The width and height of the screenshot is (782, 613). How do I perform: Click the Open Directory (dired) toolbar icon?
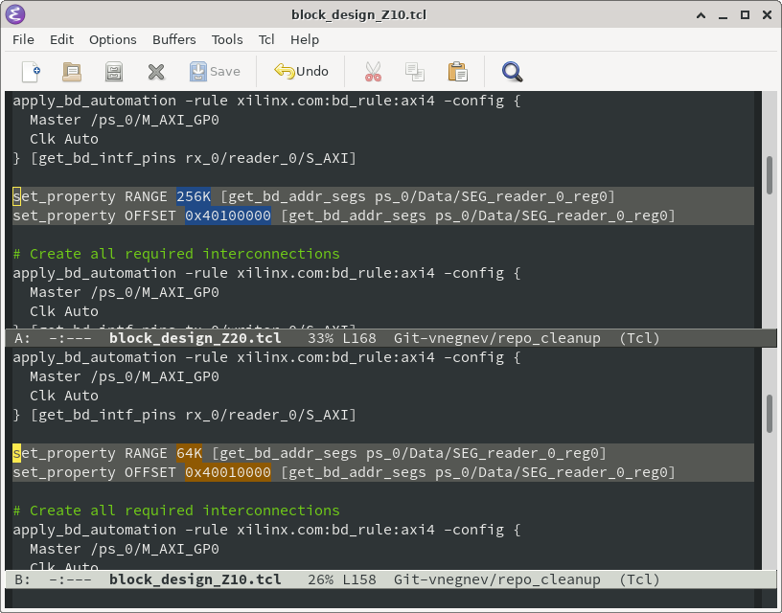(x=114, y=72)
